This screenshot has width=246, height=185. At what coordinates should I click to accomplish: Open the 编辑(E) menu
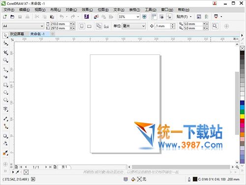tap(25, 10)
